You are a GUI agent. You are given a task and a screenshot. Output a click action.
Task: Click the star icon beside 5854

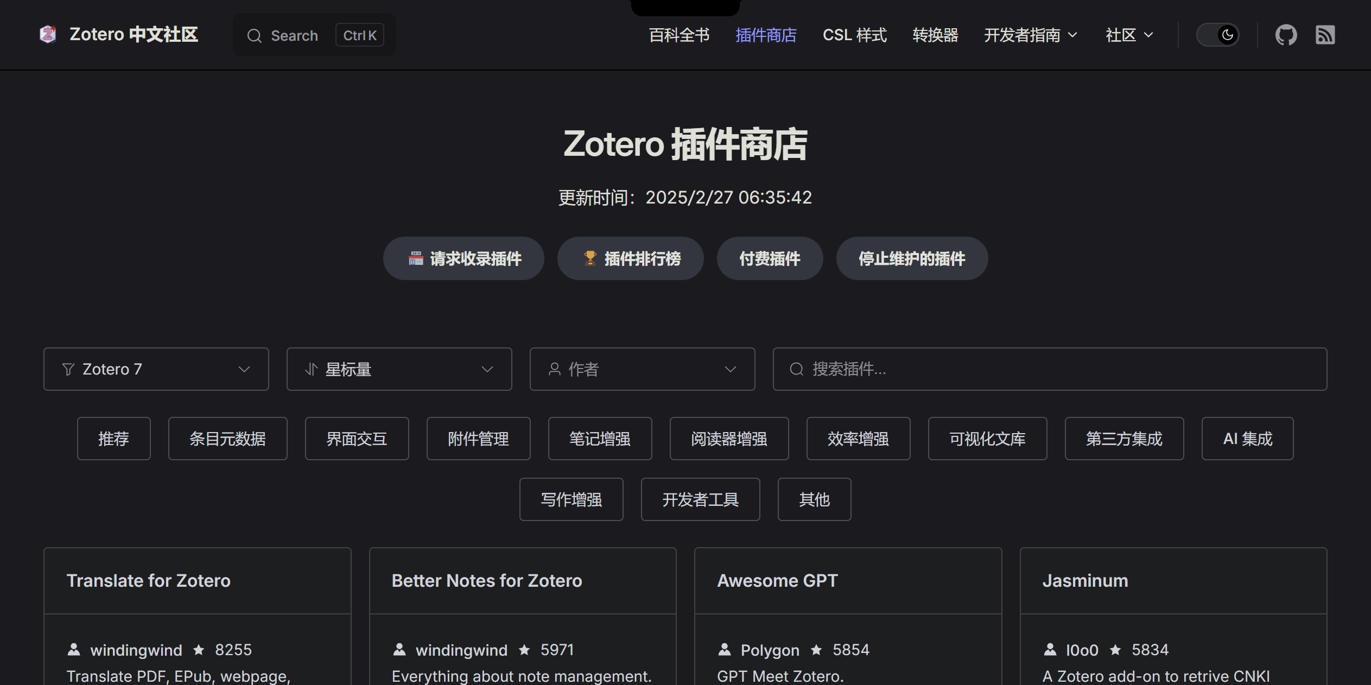click(x=816, y=649)
